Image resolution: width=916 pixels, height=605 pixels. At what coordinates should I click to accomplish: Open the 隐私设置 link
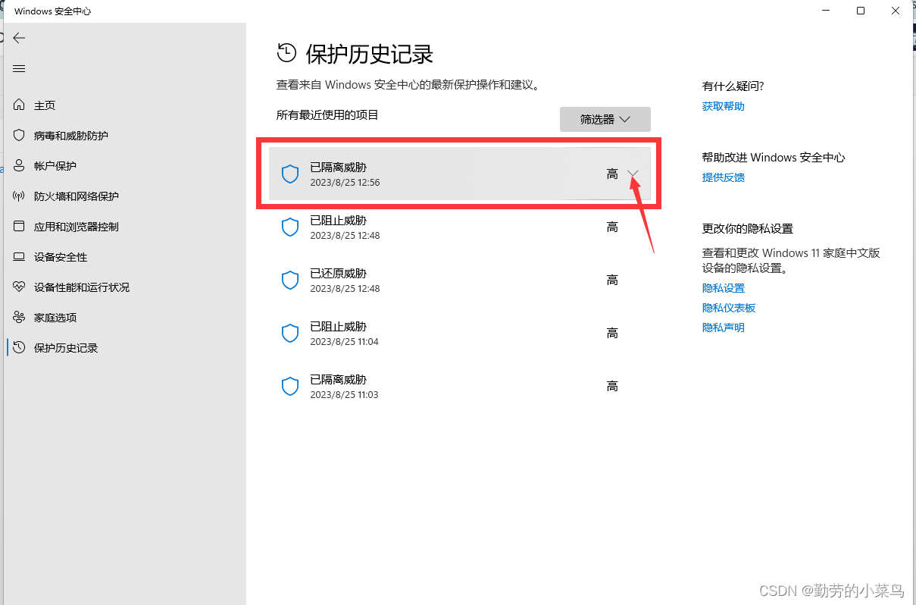[723, 288]
